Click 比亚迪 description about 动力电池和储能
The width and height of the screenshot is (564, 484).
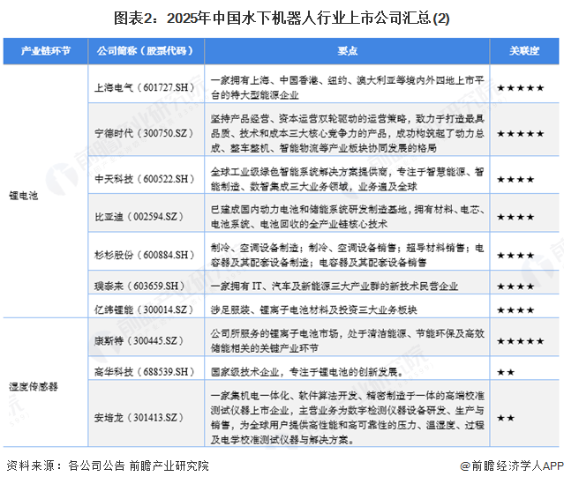click(x=347, y=217)
